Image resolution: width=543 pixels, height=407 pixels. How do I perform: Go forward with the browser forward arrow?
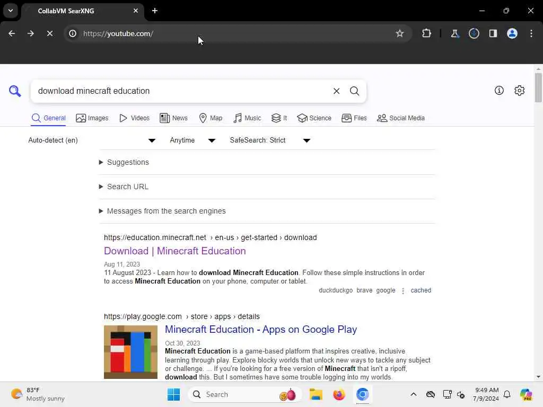(x=30, y=33)
